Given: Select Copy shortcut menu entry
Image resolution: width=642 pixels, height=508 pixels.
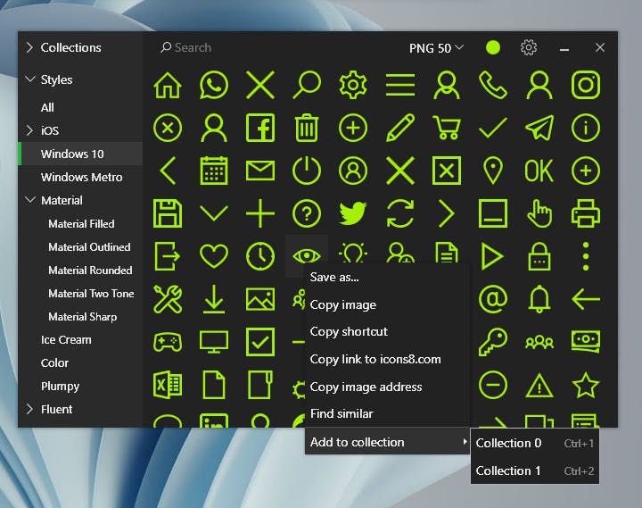Looking at the screenshot, I should [x=387, y=331].
